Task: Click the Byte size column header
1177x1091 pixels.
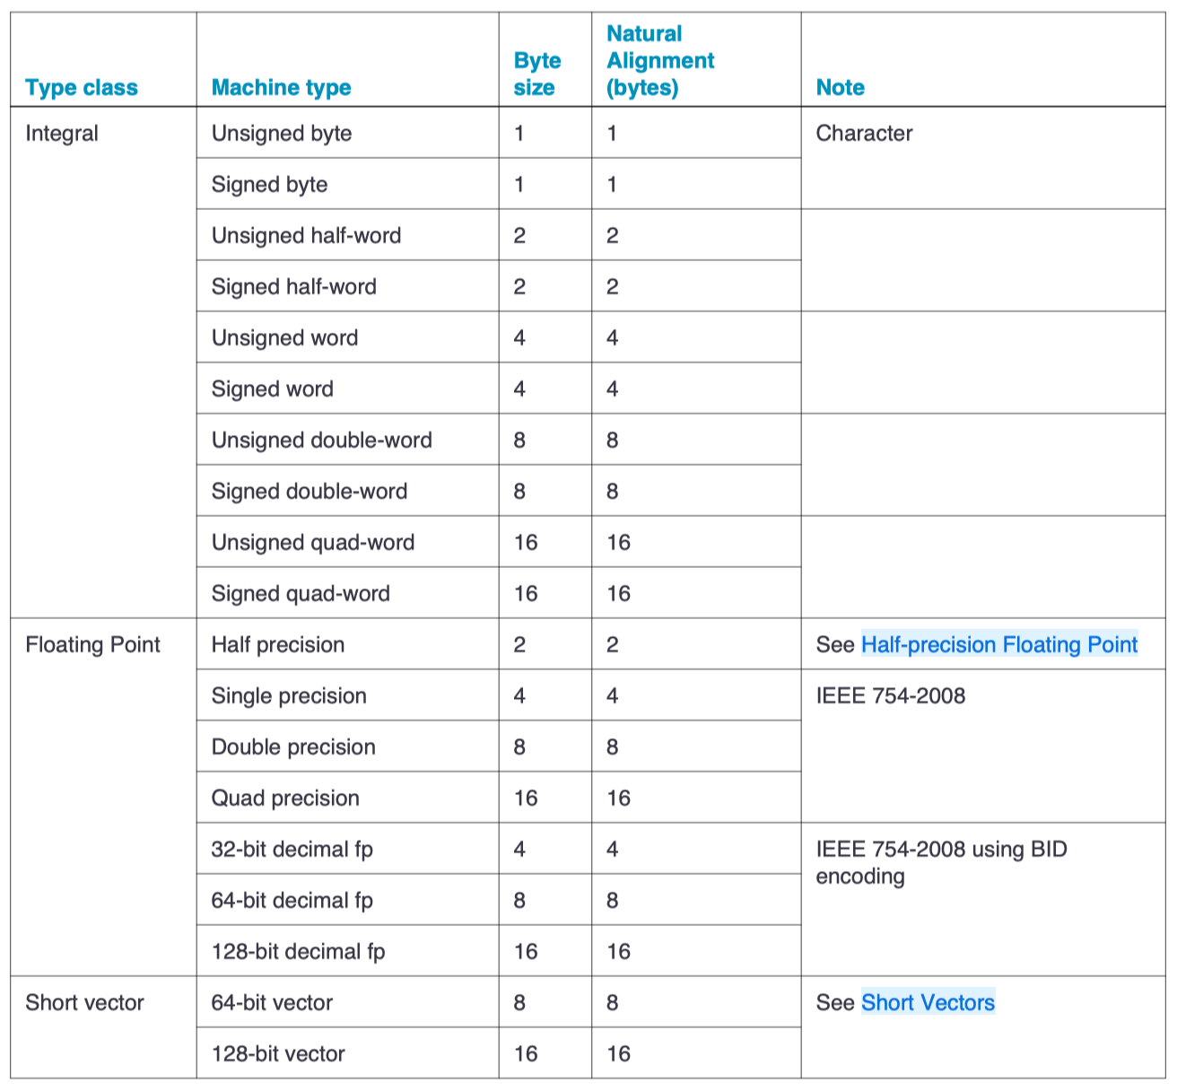Action: click(536, 74)
